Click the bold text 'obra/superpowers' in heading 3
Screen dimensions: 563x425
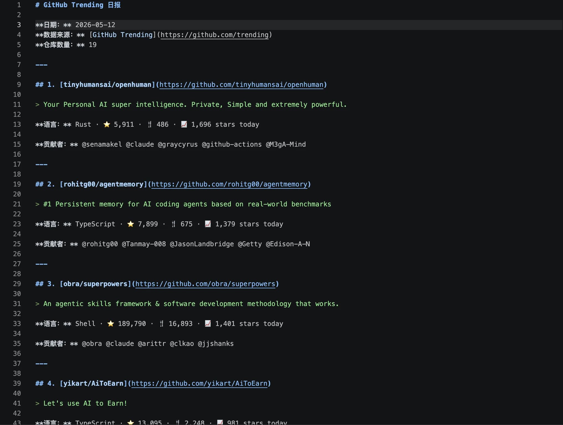point(95,284)
